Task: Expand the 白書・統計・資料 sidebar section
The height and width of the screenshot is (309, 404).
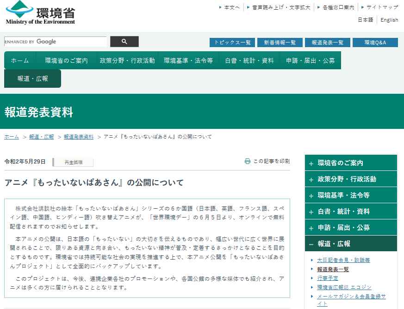Action: pyautogui.click(x=311, y=212)
